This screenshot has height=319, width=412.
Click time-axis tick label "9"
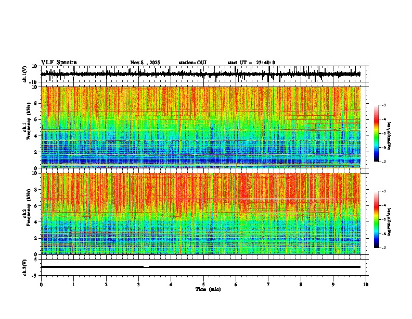point(333,285)
